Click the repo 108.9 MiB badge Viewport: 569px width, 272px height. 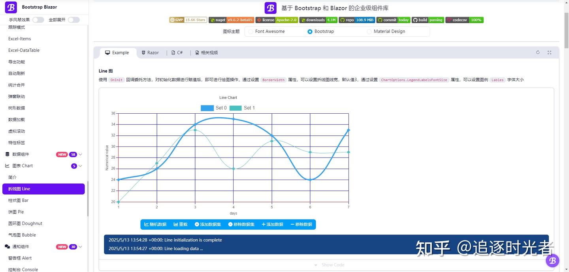click(357, 20)
